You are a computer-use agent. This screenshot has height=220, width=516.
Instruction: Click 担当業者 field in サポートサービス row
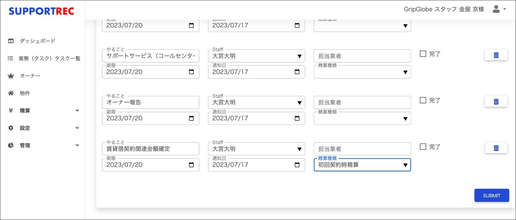tap(362, 56)
